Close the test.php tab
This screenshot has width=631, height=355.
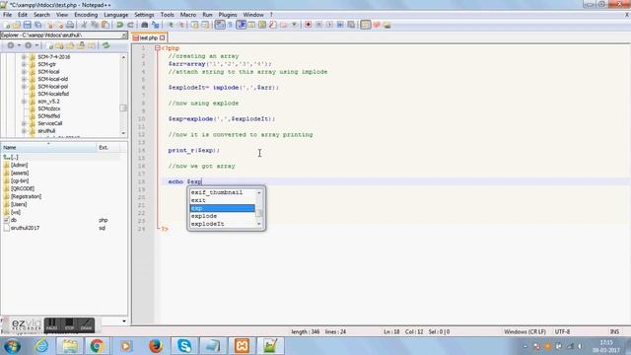point(162,37)
